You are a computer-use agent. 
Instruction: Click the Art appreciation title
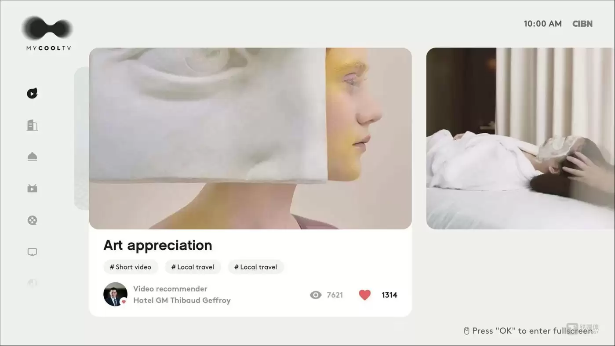158,245
